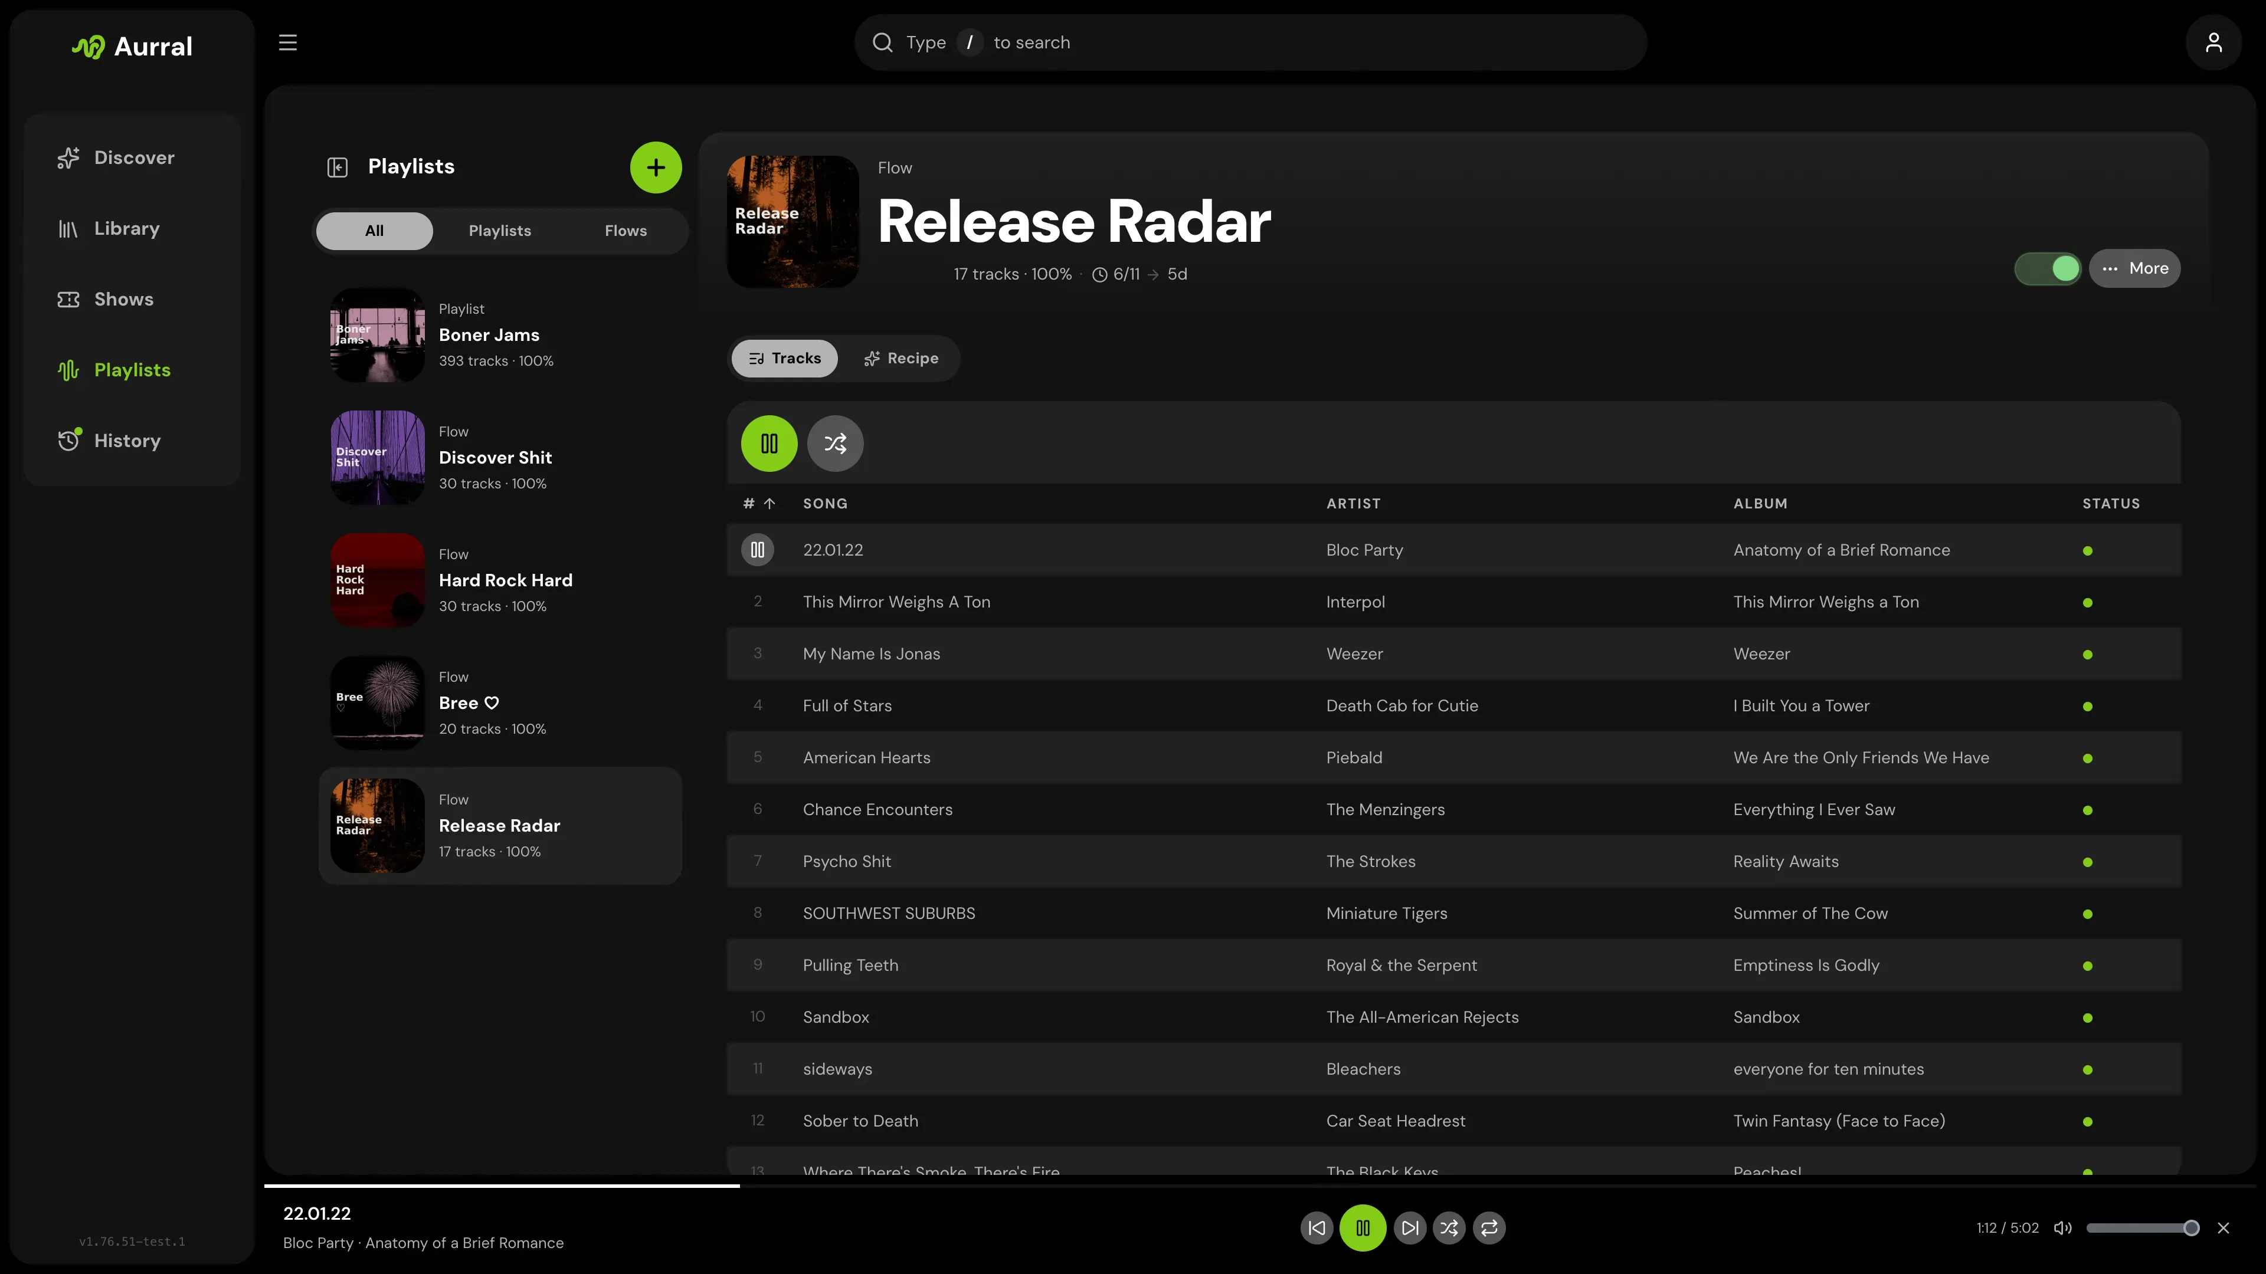Viewport: 2266px width, 1274px height.
Task: Click the STATUS column header
Action: pyautogui.click(x=2110, y=504)
